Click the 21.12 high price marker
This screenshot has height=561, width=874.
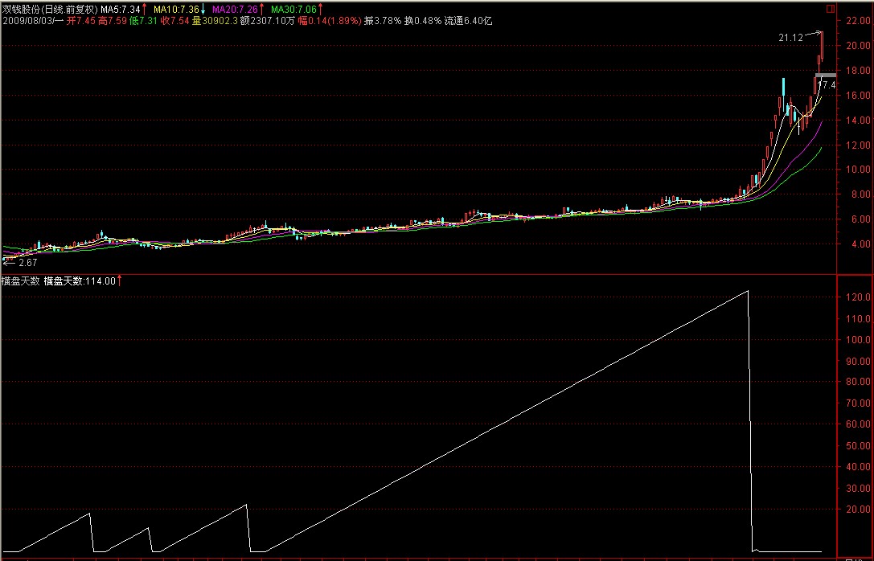[x=791, y=38]
